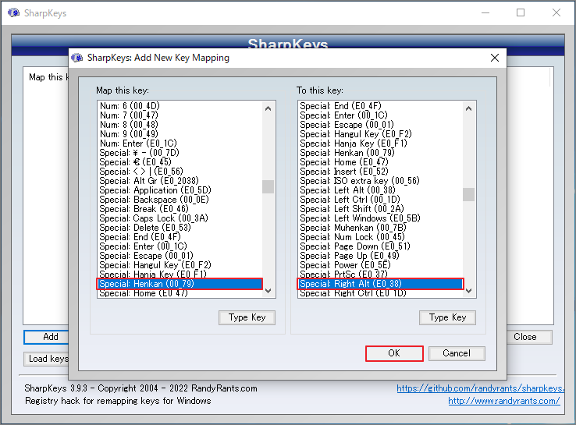
Task: Select 'Special: Henkan (00_79)' in right list
Action: tap(380, 153)
